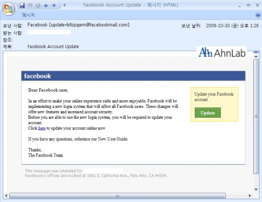Viewport: 262px width, 202px height.
Task: Open the Help question mark icon
Action: coord(258,15)
